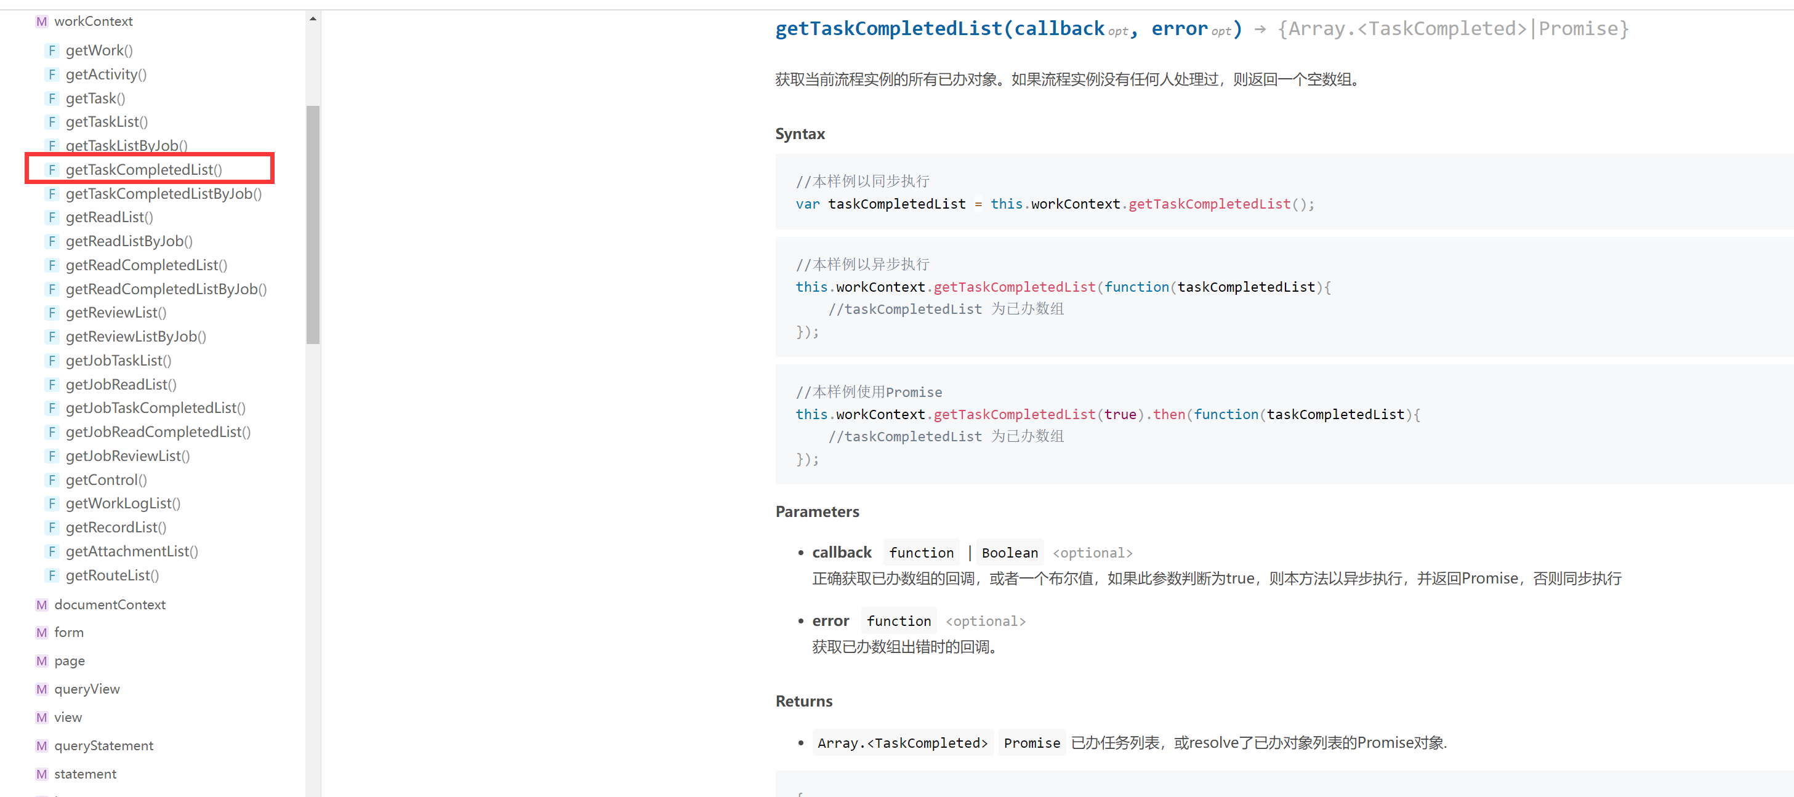The image size is (1794, 797).
Task: Click the F icon next to getReadList()
Action: [x=52, y=218]
